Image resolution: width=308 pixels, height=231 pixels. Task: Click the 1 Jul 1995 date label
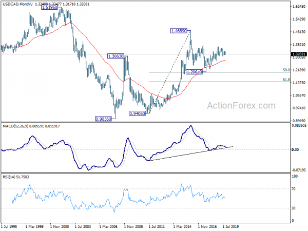click(9, 226)
